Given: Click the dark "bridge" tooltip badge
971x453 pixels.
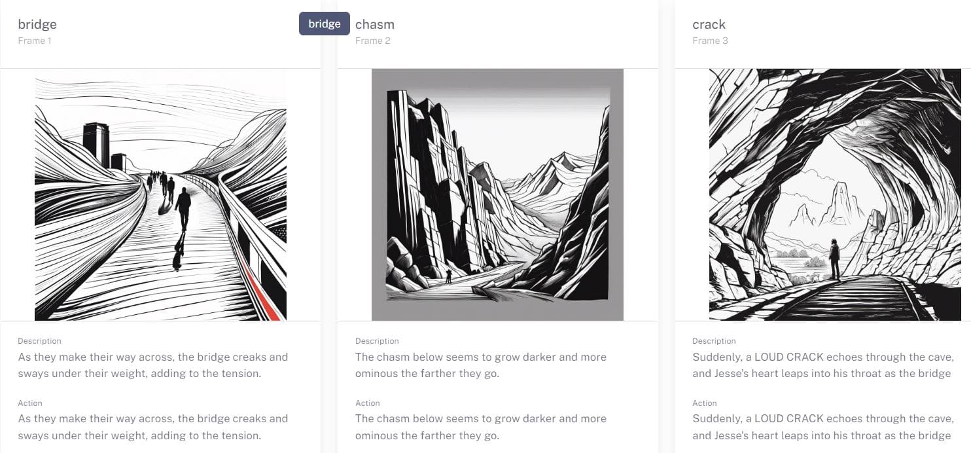Looking at the screenshot, I should [325, 24].
